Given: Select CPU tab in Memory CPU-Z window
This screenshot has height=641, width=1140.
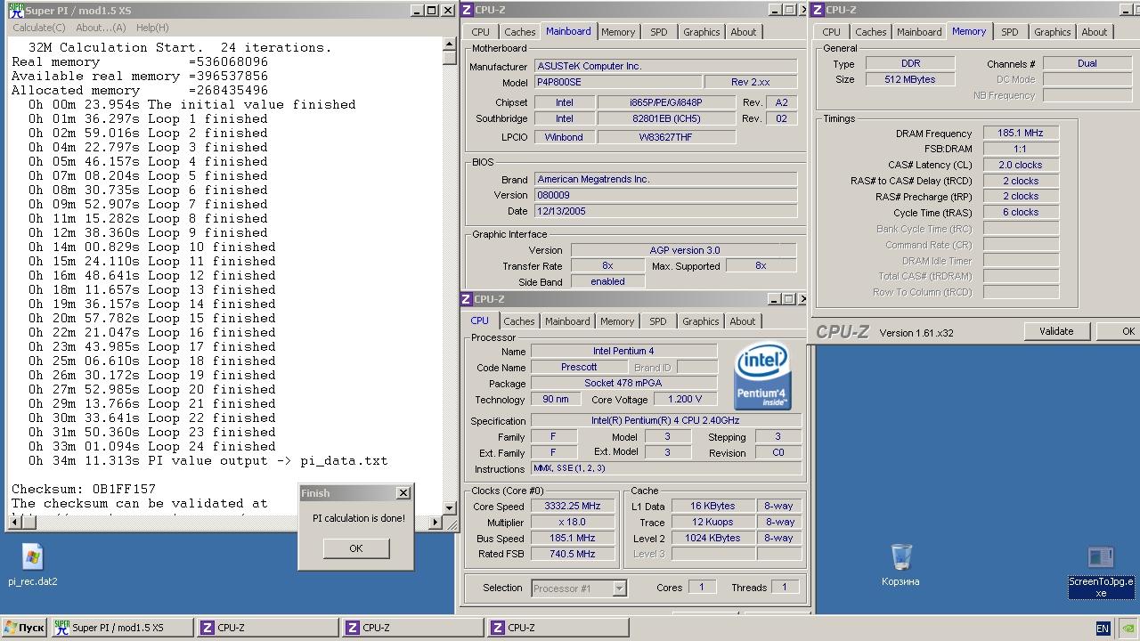Looking at the screenshot, I should [x=831, y=32].
